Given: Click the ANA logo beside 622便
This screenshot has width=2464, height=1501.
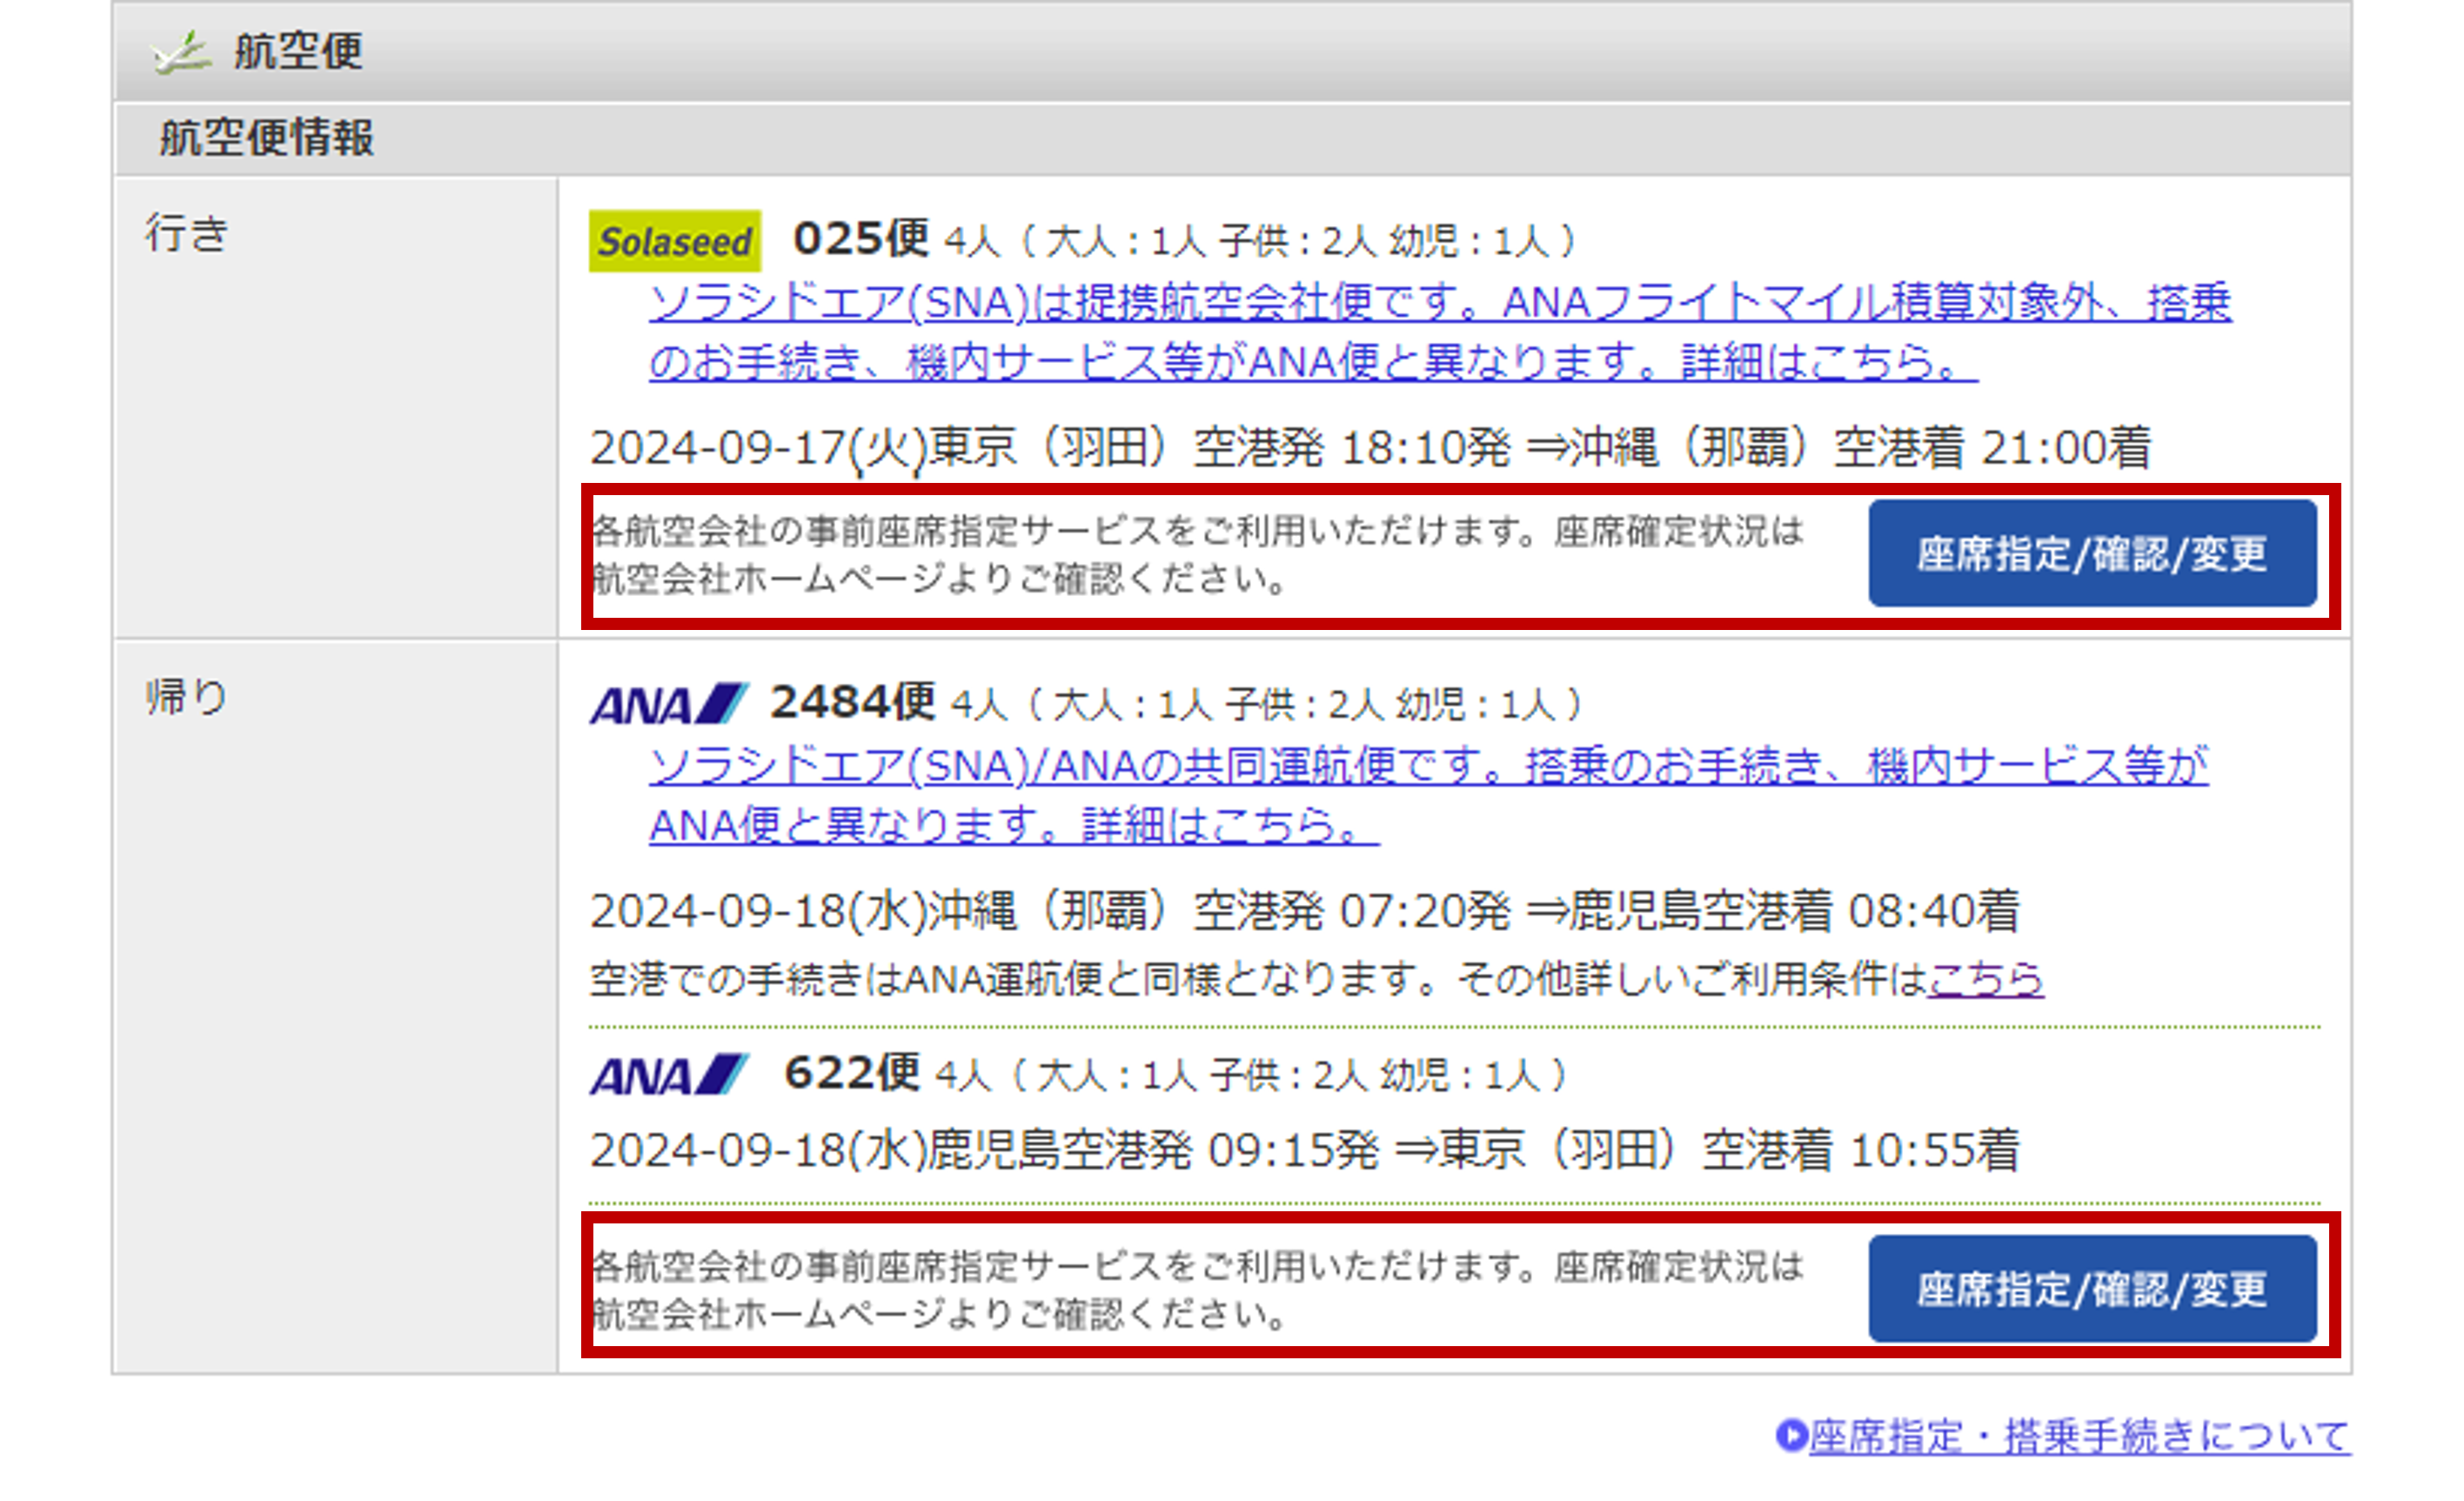Looking at the screenshot, I should click(668, 1074).
